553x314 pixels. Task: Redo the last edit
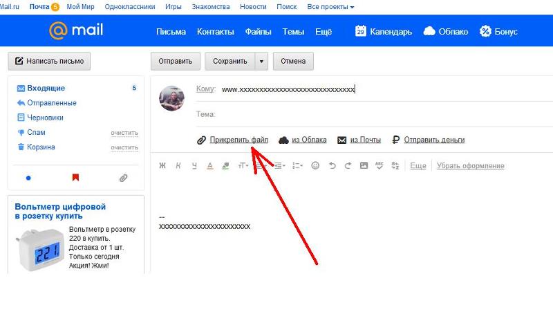tap(348, 165)
